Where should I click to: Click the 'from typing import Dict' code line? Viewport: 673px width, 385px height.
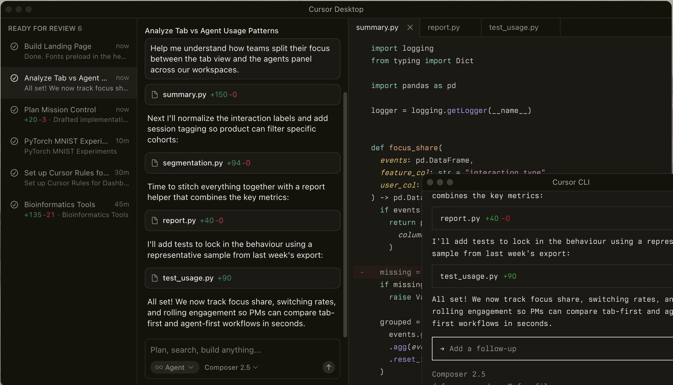(422, 61)
